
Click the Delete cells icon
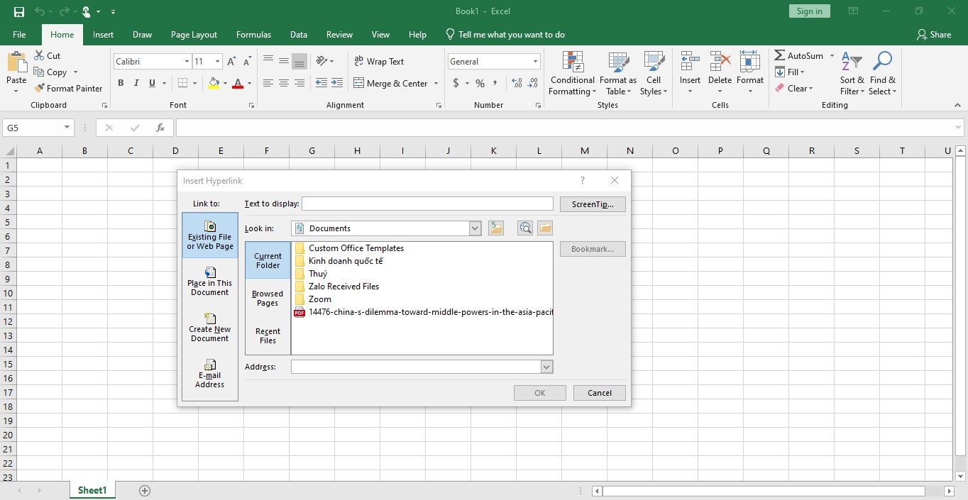coord(720,62)
